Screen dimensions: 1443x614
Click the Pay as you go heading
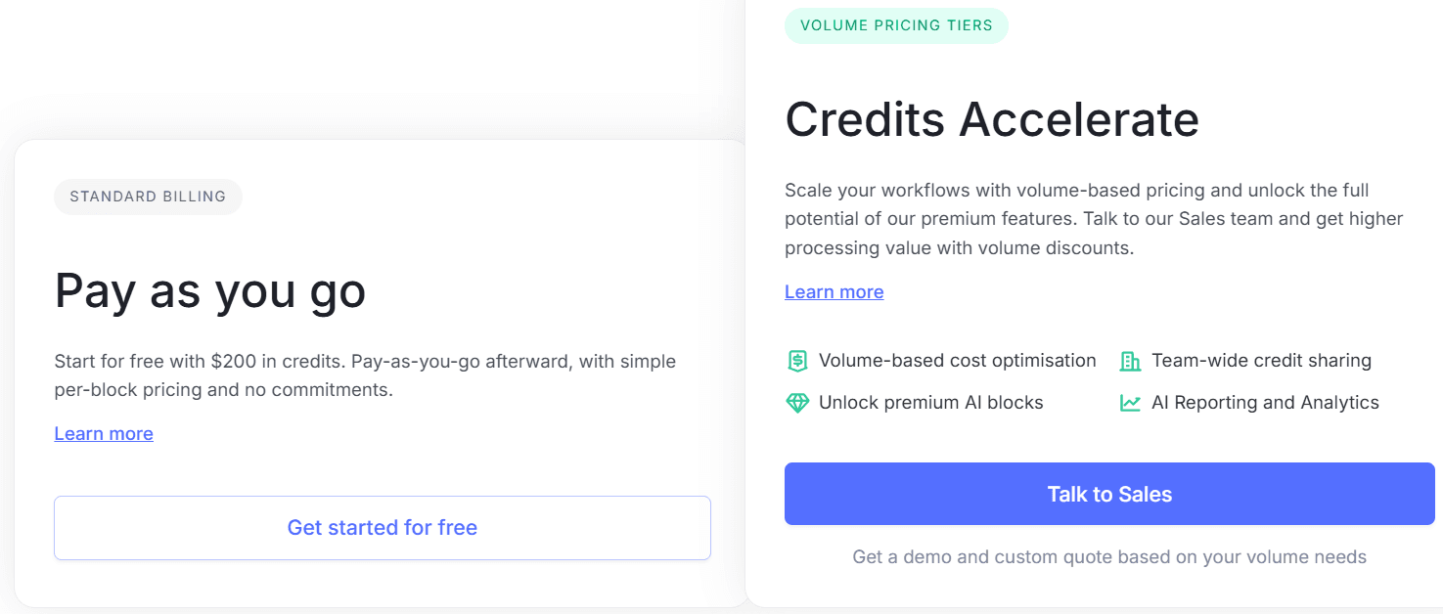coord(210,291)
